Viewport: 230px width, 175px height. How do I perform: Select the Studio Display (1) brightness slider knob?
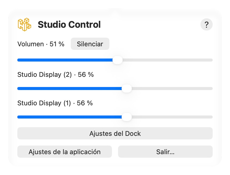point(127,117)
